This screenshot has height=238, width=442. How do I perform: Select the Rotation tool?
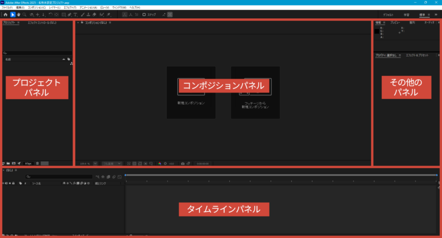pos(50,15)
